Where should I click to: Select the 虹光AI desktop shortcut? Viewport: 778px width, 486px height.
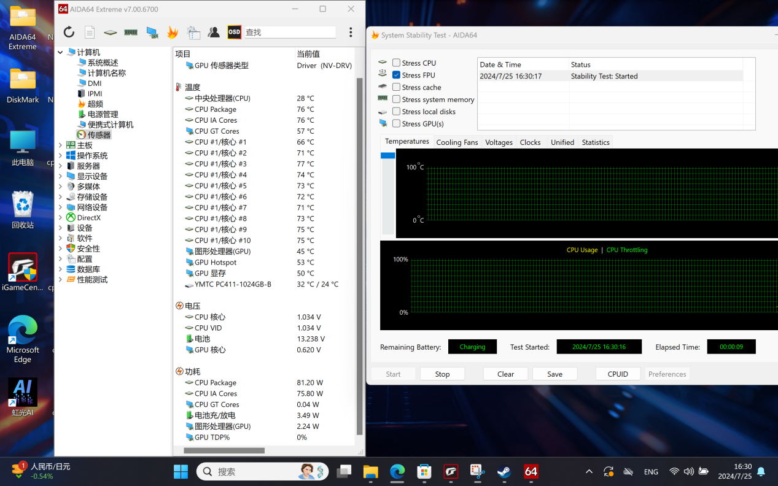pos(23,397)
